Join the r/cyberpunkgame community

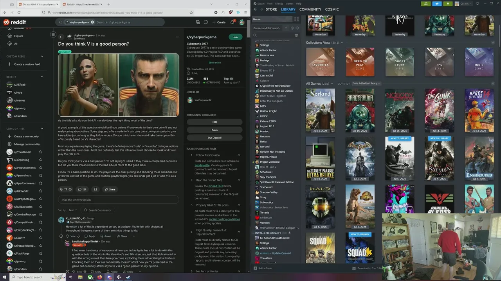point(235,37)
